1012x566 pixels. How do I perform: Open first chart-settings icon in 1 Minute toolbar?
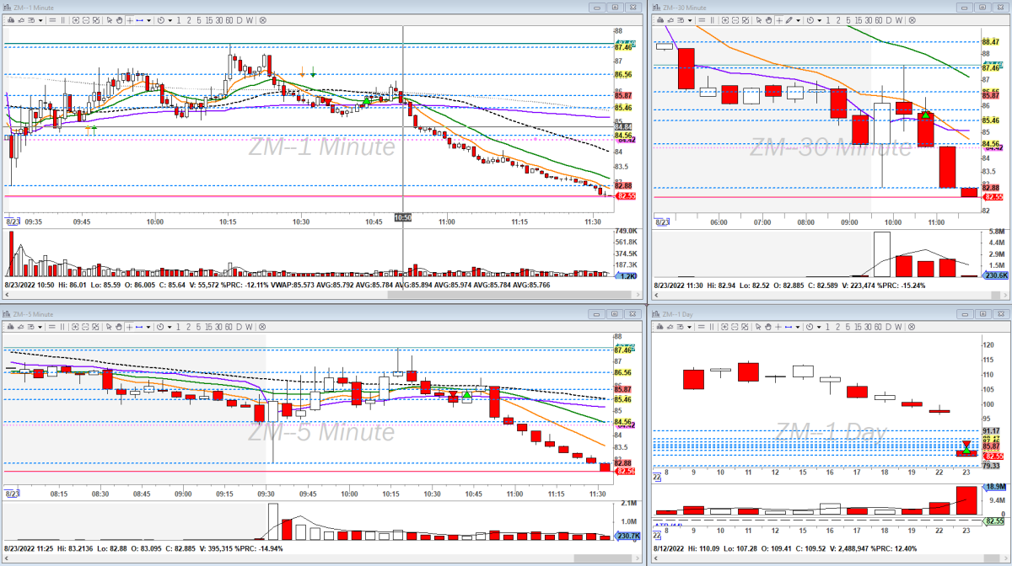click(11, 20)
